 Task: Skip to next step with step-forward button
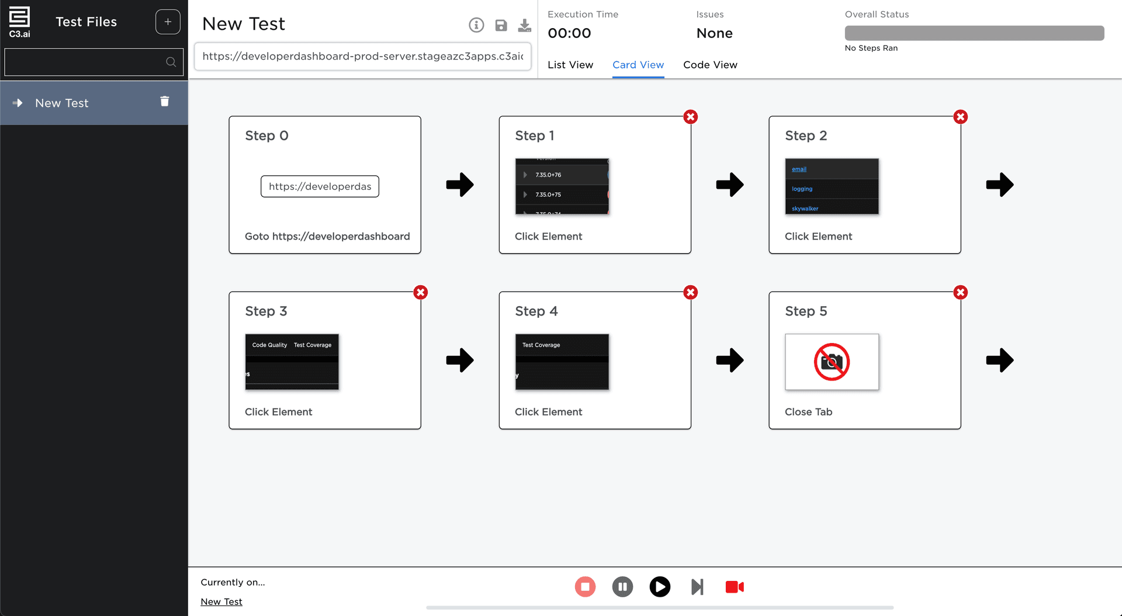[x=697, y=587]
